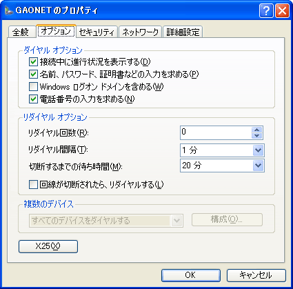Switch to the ネットワーク tab
Screen dimensions: 293x289
coord(141,32)
